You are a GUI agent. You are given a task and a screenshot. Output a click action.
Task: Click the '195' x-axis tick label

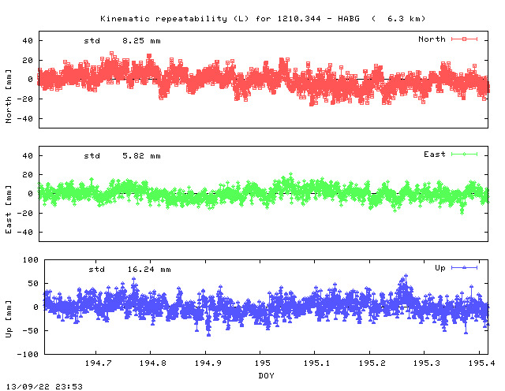[263, 363]
